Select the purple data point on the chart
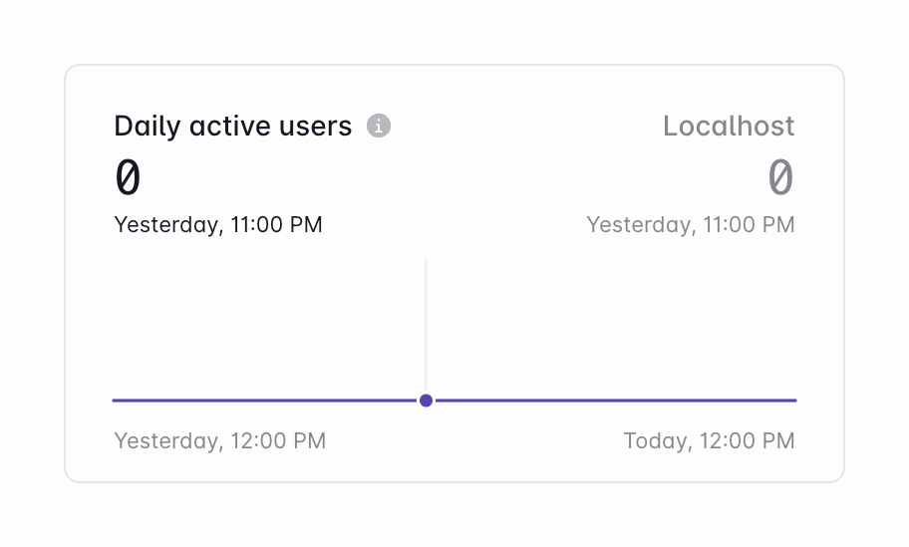The width and height of the screenshot is (909, 547). [x=427, y=401]
